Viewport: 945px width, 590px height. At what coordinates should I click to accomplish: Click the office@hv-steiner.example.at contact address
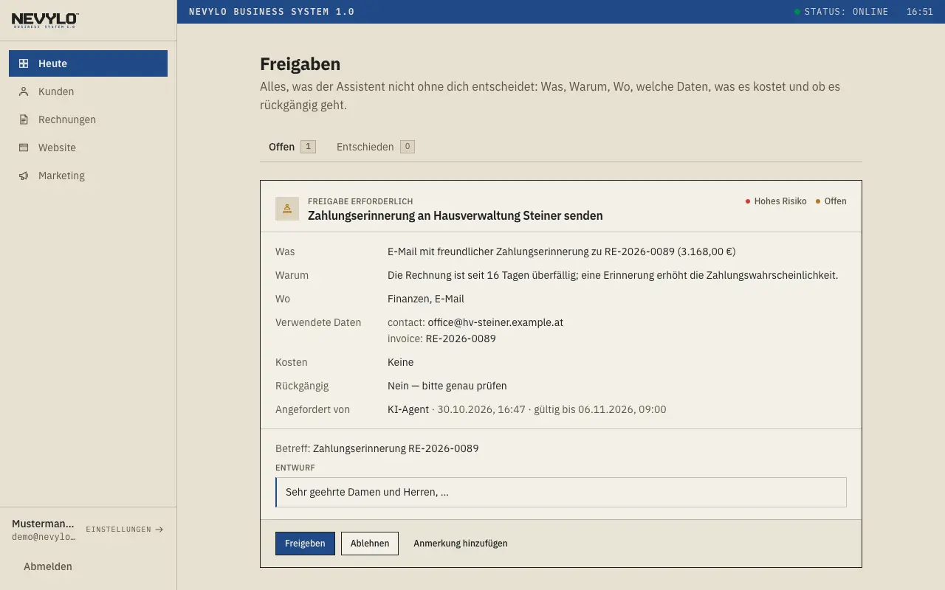tap(495, 322)
